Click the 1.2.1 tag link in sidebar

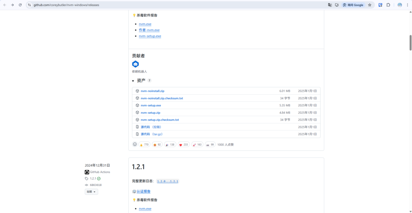(x=93, y=178)
